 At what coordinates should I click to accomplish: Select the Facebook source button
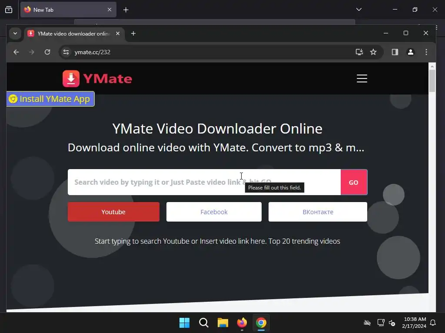coord(214,212)
